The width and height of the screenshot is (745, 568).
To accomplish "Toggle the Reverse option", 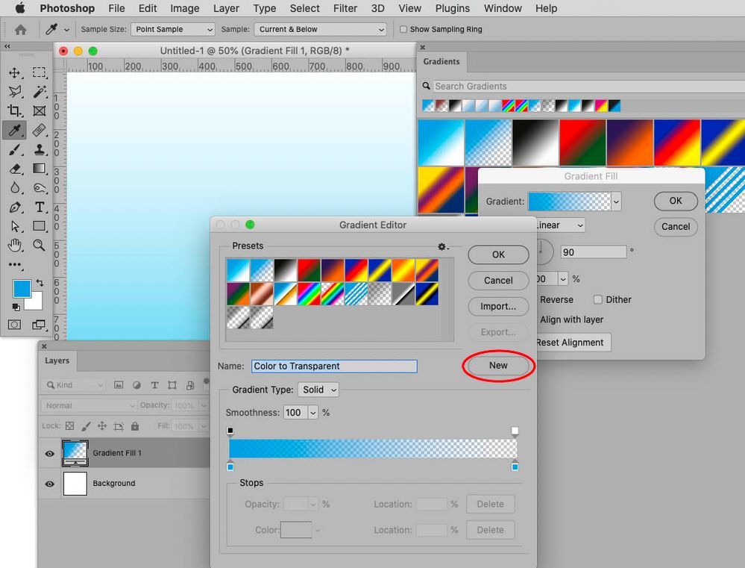I will coord(556,299).
